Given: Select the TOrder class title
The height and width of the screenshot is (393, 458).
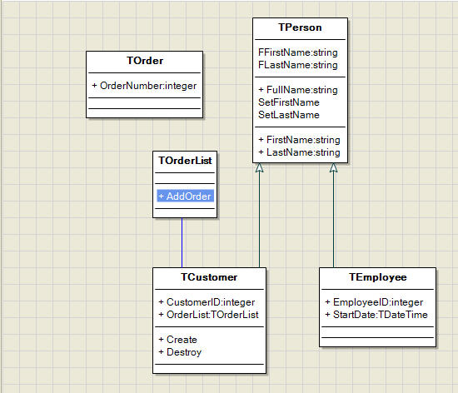Looking at the screenshot, I should (x=145, y=61).
